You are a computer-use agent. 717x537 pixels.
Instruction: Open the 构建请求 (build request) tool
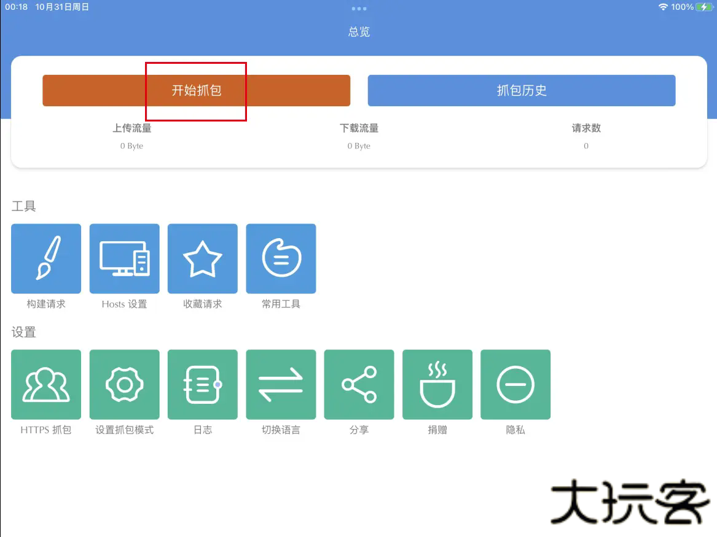(x=46, y=258)
